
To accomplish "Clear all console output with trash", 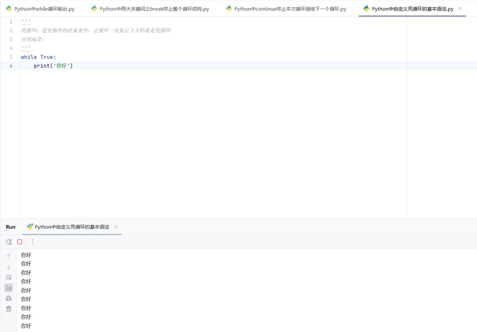I will pos(9,309).
